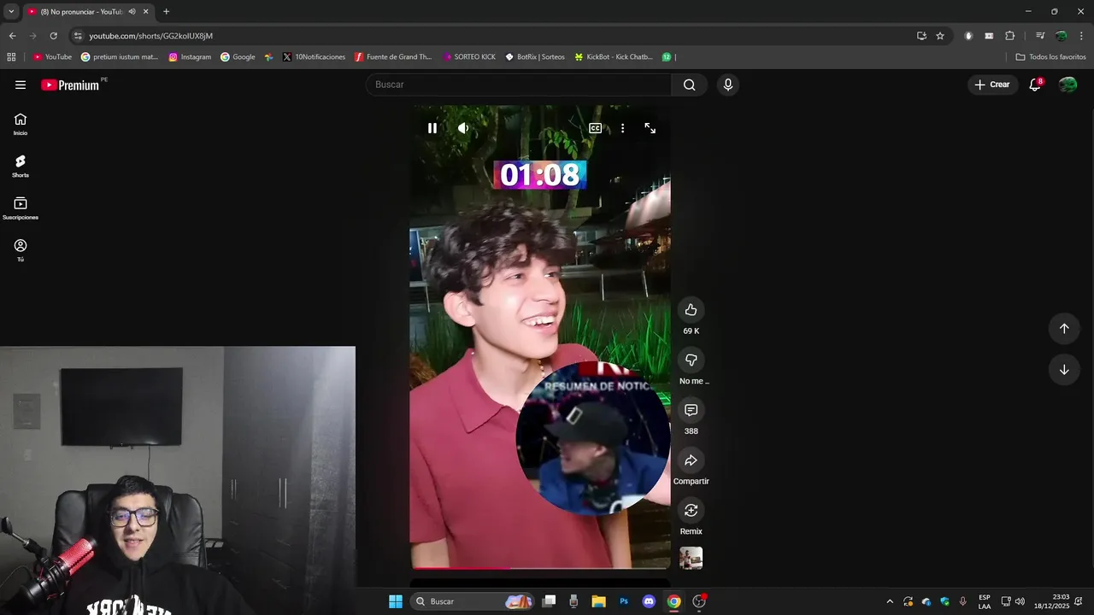Open the three-dot more options on the video

click(x=622, y=128)
